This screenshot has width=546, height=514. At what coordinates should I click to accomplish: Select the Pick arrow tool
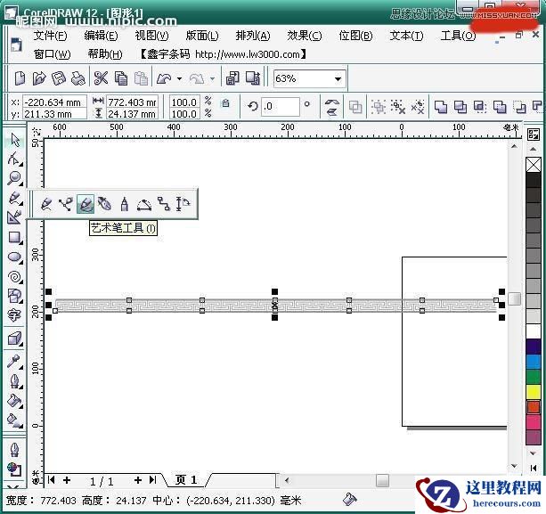click(15, 140)
